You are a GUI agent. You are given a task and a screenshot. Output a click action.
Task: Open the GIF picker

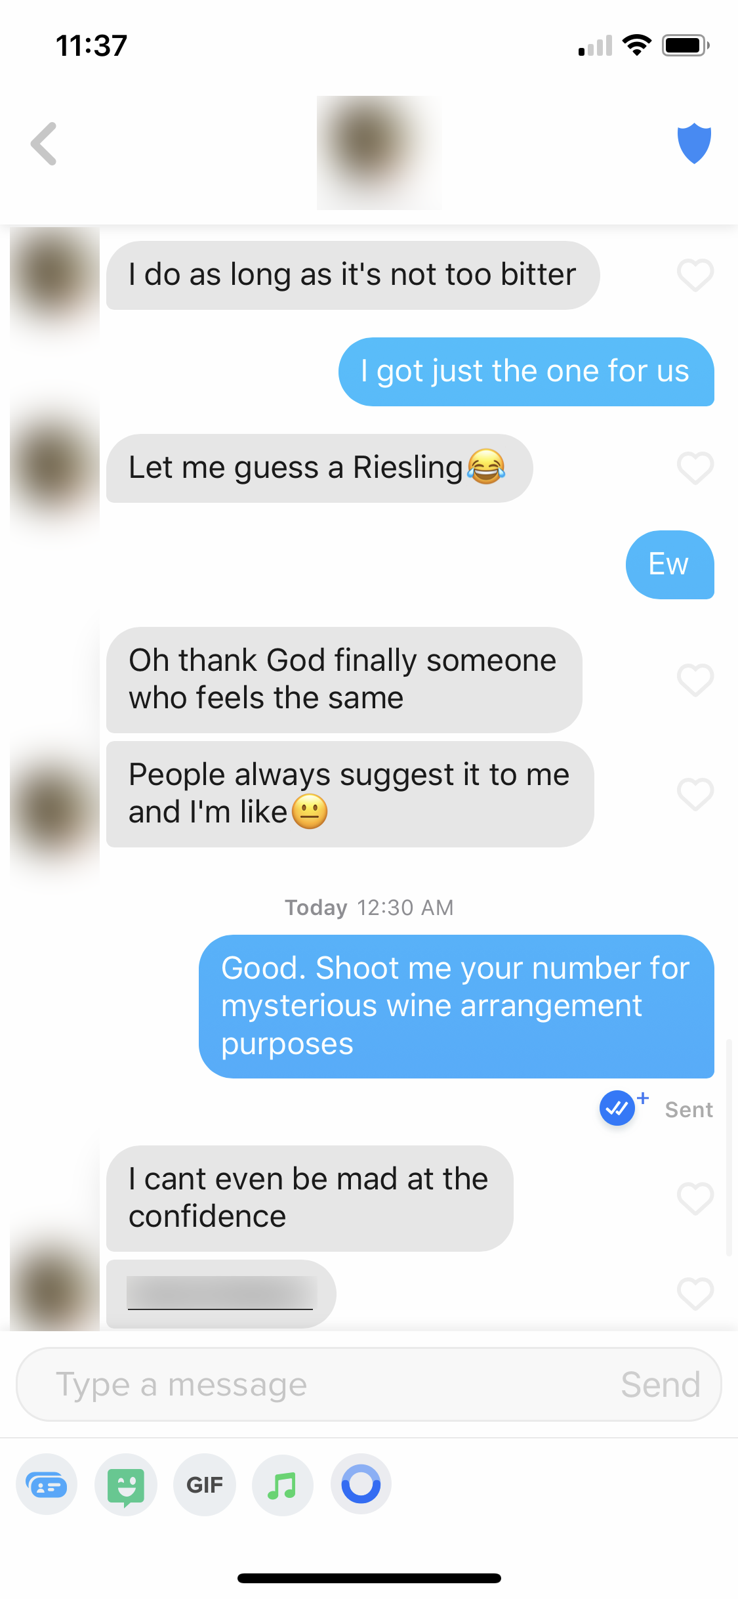point(205,1485)
